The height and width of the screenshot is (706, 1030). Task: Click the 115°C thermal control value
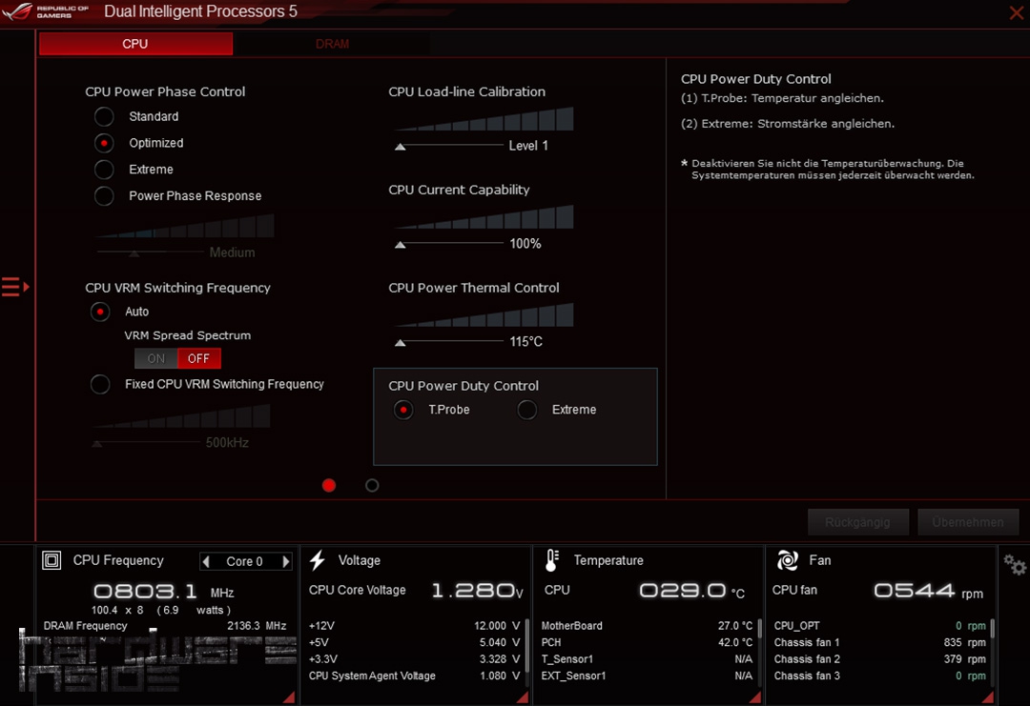(x=526, y=342)
